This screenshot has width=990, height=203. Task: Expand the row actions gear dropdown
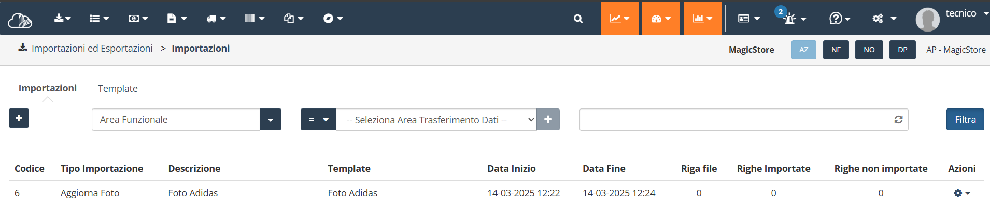pos(962,193)
